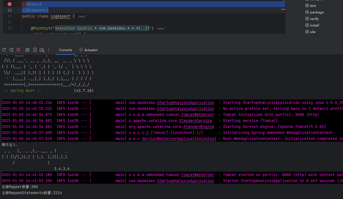Screen dimensions: 343x199
Task: Switch to the Console tab
Action: tap(65, 50)
